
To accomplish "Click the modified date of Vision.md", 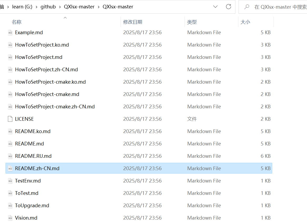I will [142, 218].
